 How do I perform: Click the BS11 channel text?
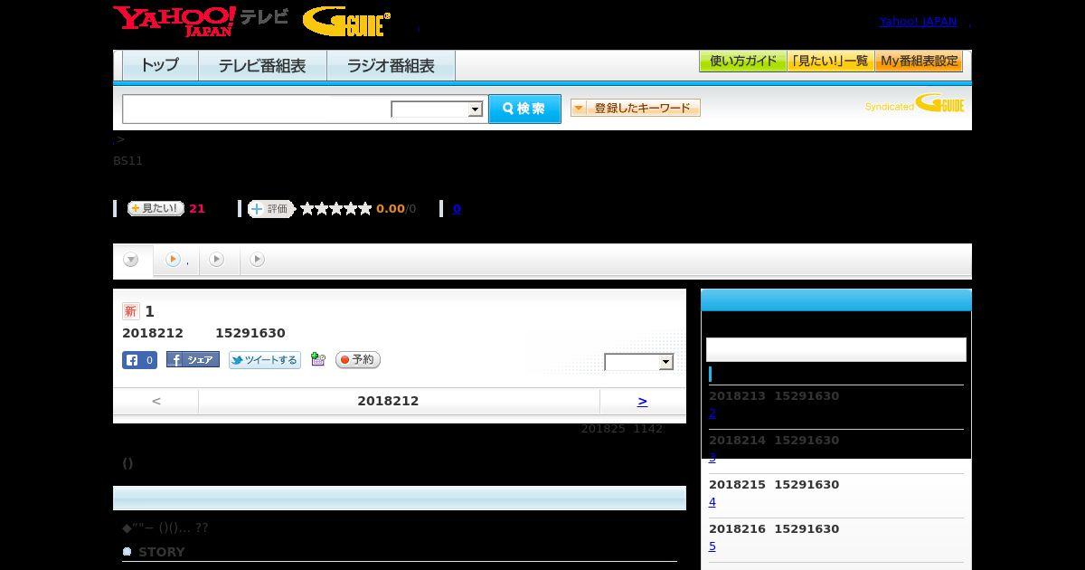(x=128, y=160)
